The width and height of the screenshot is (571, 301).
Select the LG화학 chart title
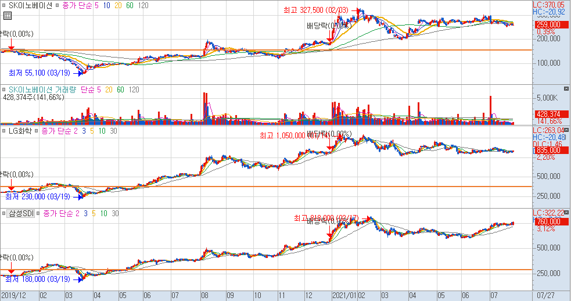point(20,131)
